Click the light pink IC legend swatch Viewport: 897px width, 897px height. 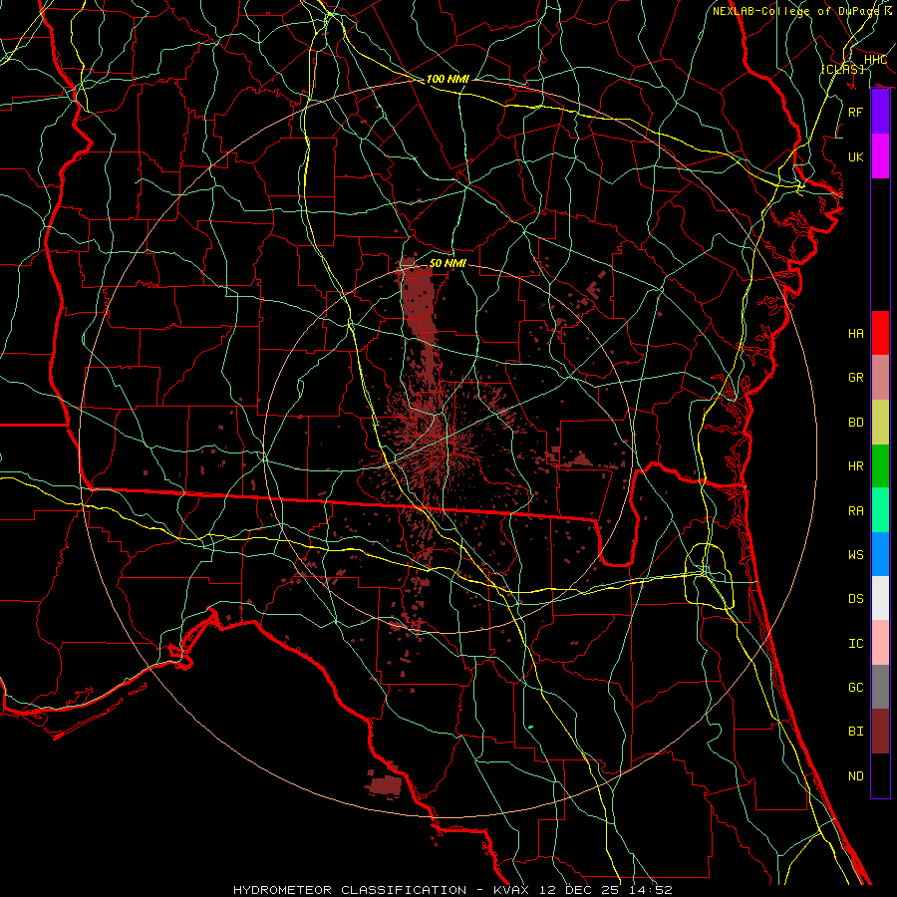click(x=880, y=643)
